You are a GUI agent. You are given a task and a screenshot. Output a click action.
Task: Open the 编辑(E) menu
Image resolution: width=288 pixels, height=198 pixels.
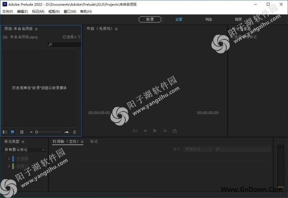tap(23, 12)
